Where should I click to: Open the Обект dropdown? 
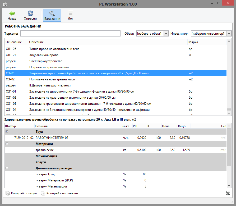pyautogui.click(x=166, y=34)
